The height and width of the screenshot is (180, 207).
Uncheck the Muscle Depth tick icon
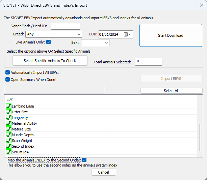9,135
